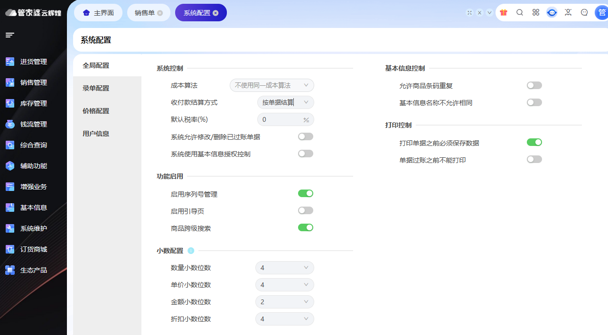Open the four-square apps icon
This screenshot has width=608, height=335.
(536, 13)
